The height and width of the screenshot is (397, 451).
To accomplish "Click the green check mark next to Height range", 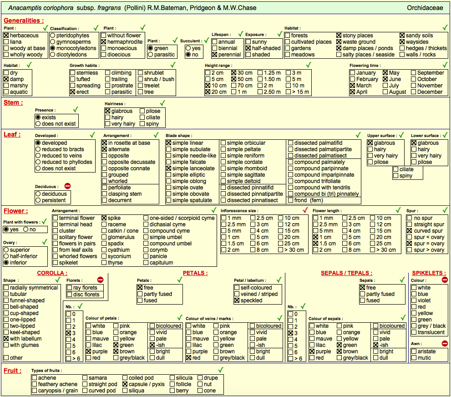I will [309, 65].
